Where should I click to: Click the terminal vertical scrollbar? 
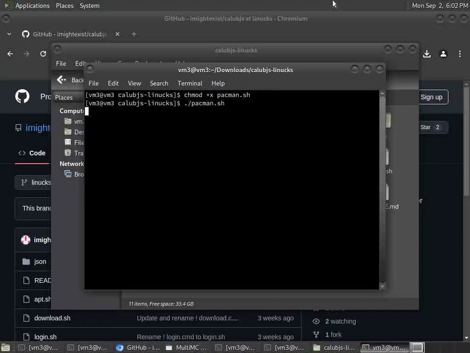click(x=382, y=190)
